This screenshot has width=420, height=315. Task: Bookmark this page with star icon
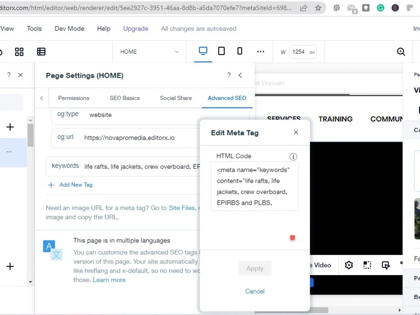pos(318,8)
